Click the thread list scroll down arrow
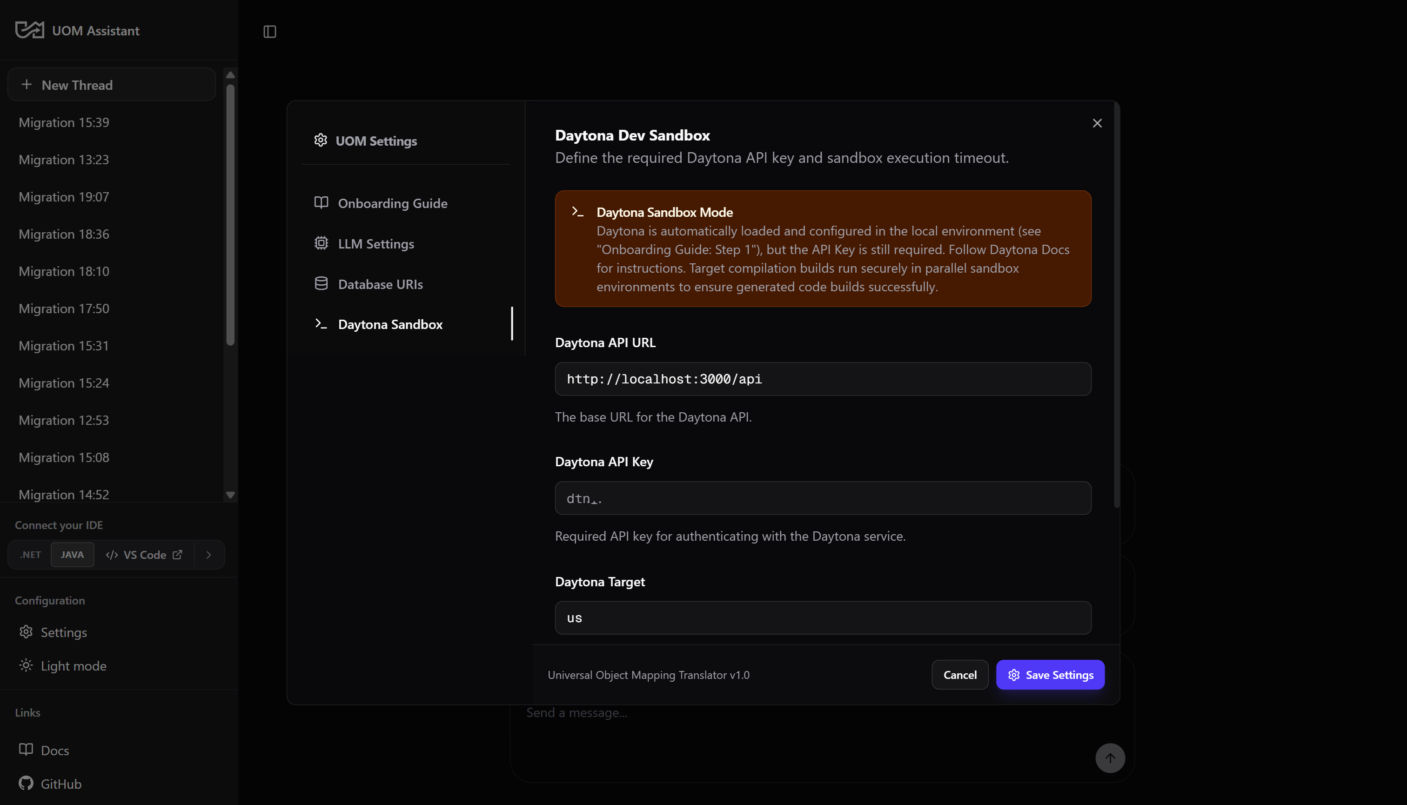The width and height of the screenshot is (1407, 805). click(230, 495)
